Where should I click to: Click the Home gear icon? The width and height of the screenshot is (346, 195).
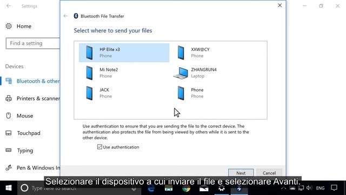point(9,26)
